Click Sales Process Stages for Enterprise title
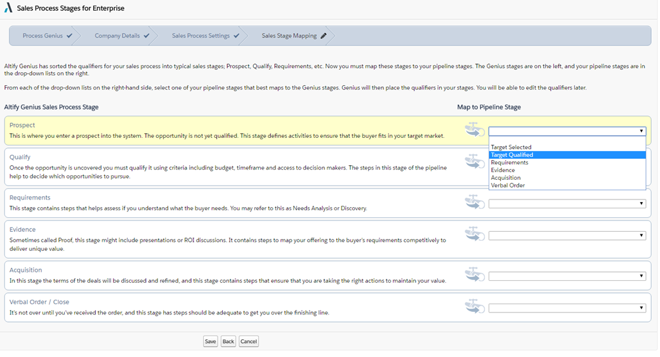 pos(70,8)
